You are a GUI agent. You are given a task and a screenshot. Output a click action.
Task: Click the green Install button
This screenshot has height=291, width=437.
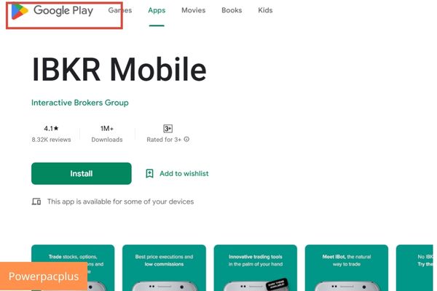tap(82, 173)
